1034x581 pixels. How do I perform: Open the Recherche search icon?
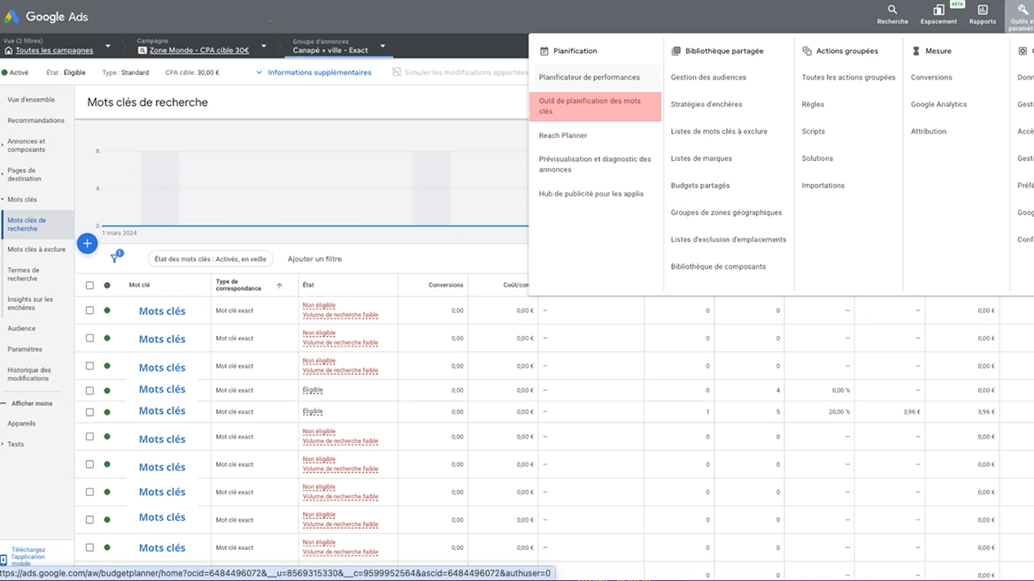click(892, 10)
